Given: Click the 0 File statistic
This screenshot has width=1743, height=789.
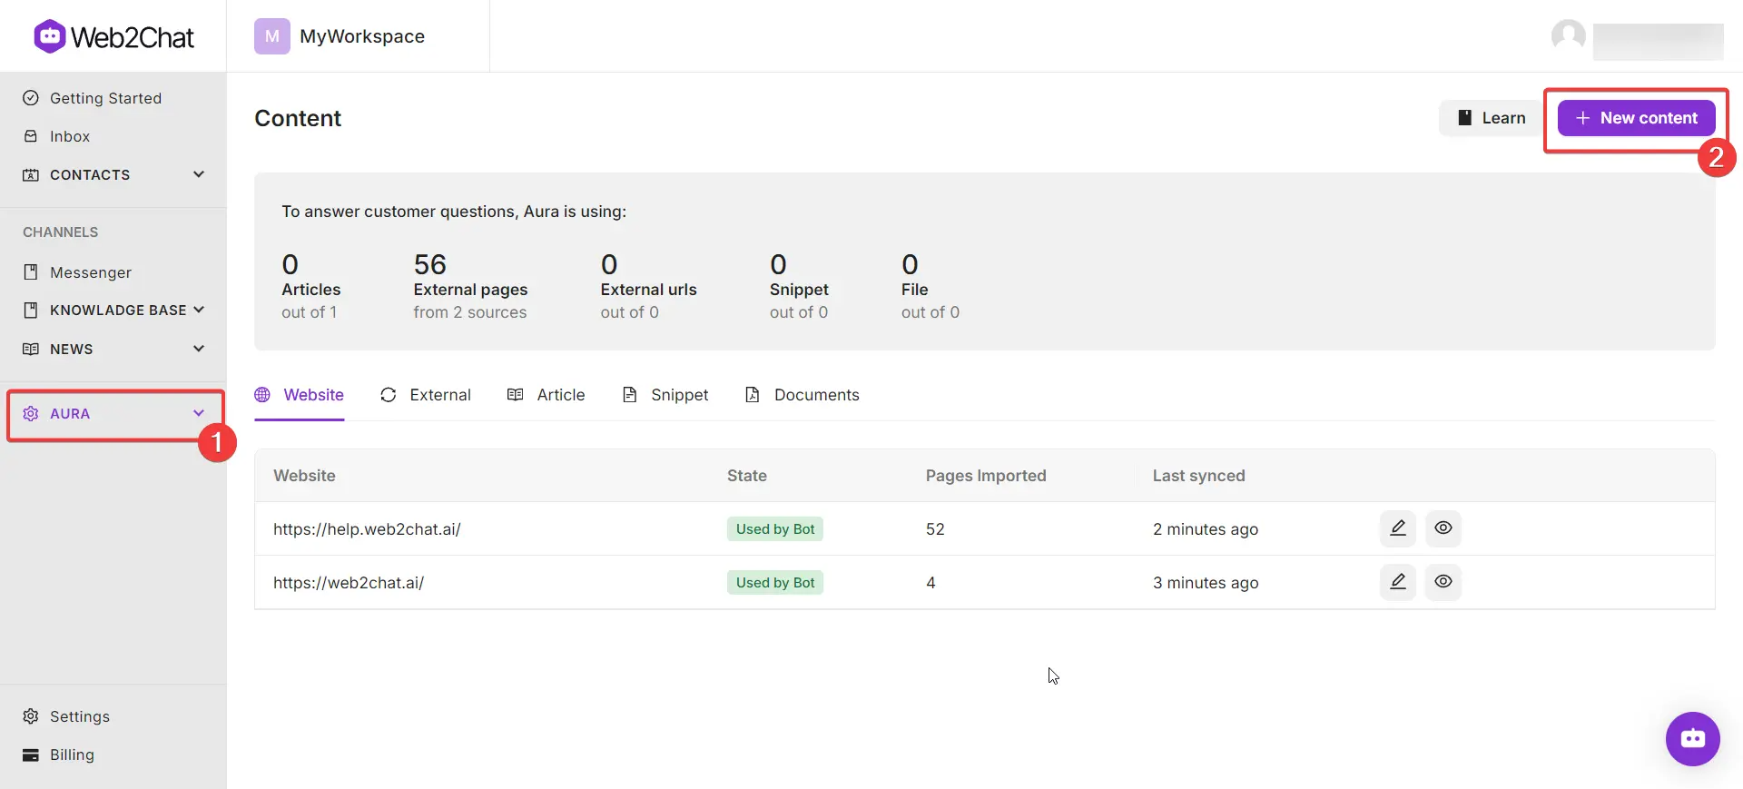Looking at the screenshot, I should (x=931, y=286).
